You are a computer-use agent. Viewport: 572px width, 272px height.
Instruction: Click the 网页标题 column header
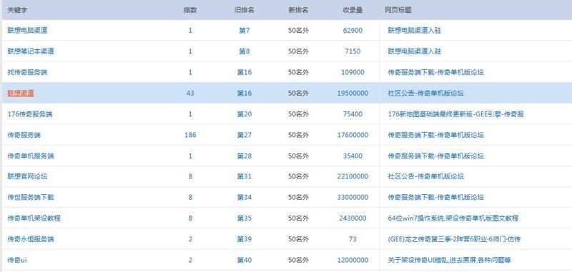point(398,10)
